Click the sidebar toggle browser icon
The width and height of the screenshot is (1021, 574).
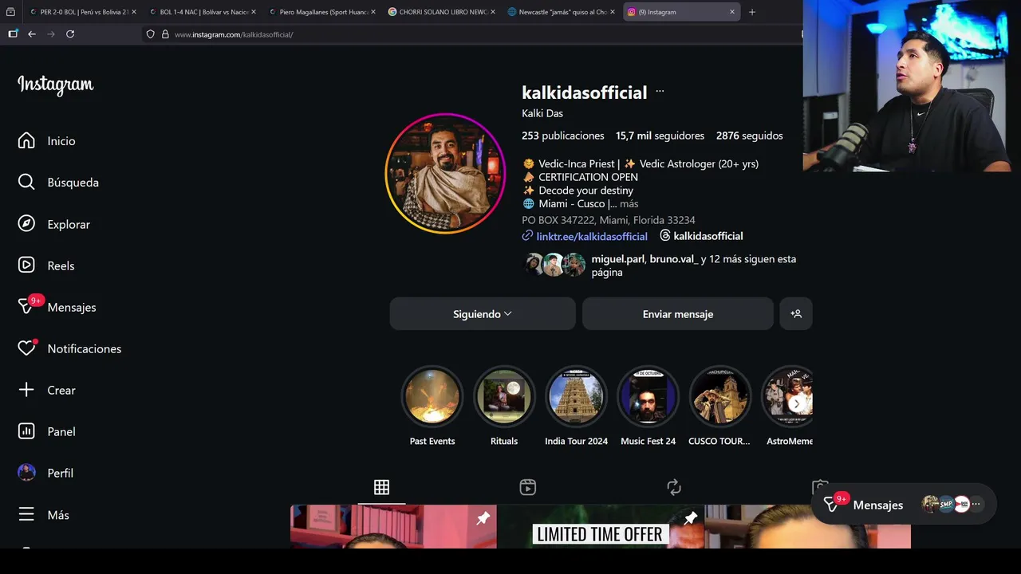[x=13, y=34]
